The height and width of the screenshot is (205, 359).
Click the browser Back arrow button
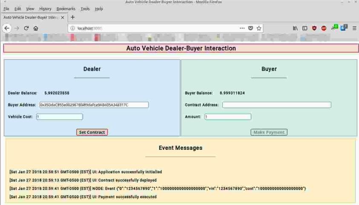[7, 28]
